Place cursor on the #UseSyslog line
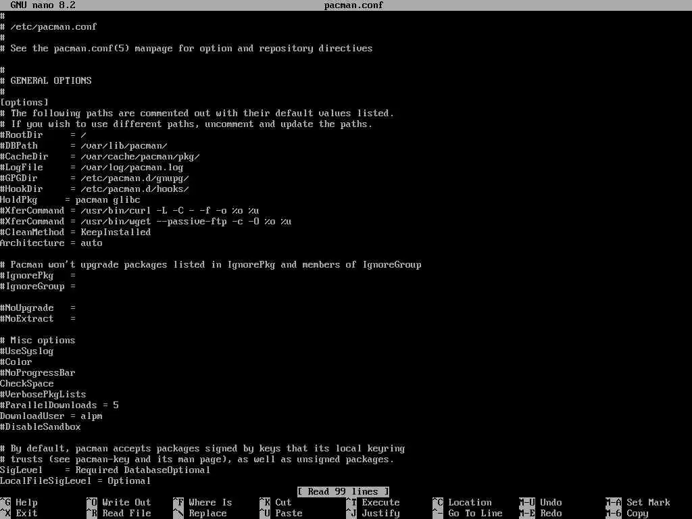The image size is (692, 519). [x=27, y=351]
